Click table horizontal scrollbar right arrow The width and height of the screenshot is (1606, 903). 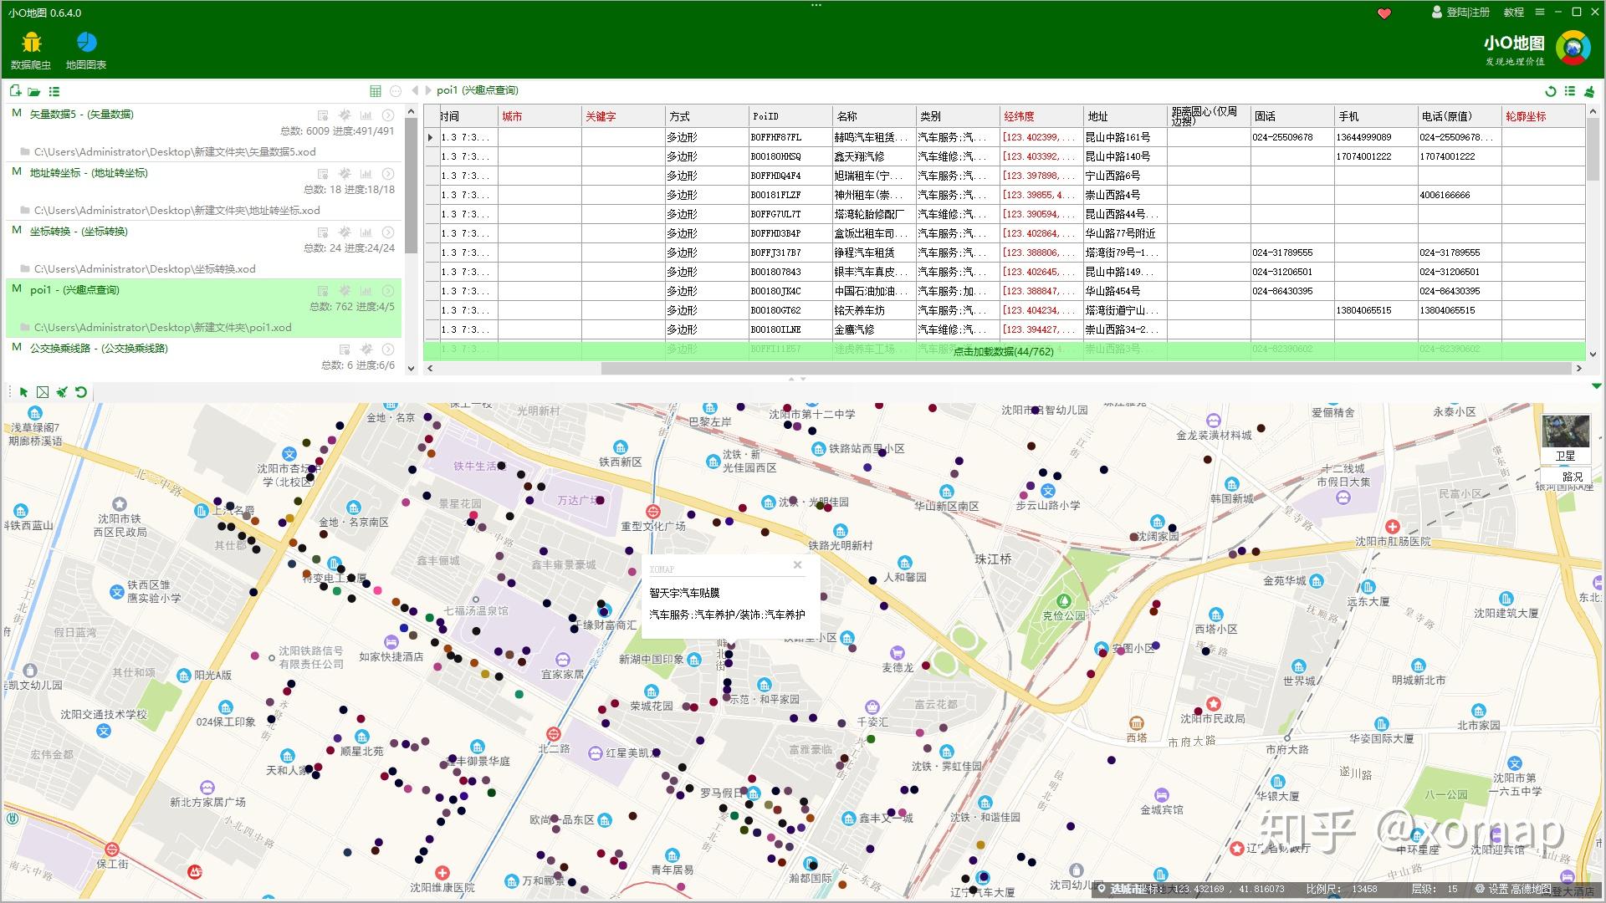(1579, 368)
